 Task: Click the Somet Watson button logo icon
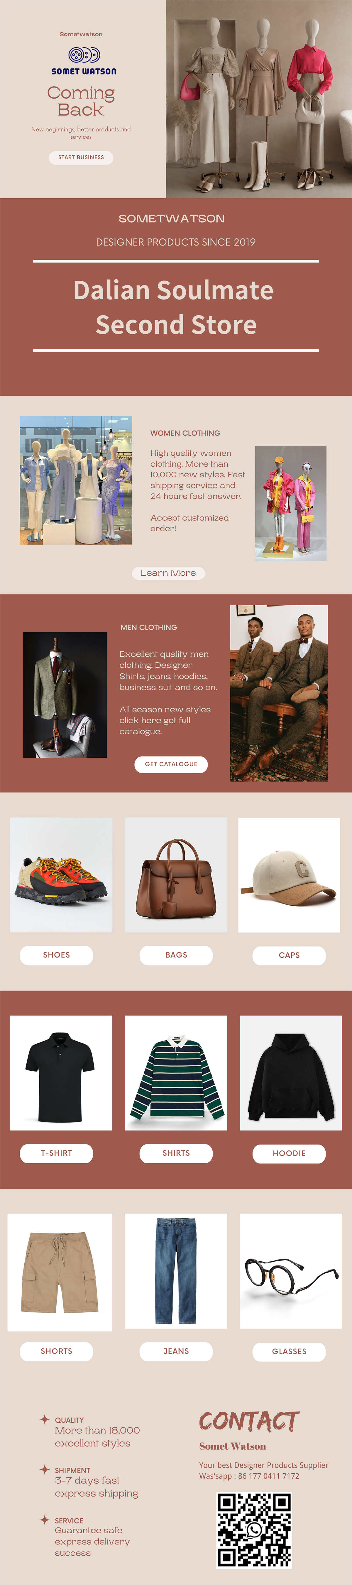(x=84, y=55)
